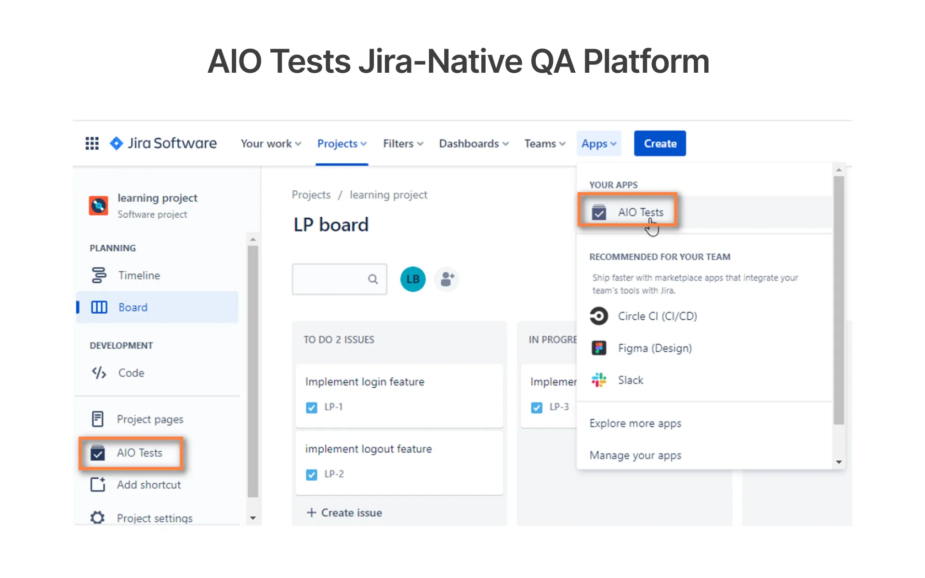This screenshot has height=578, width=925.
Task: Click the Jira Software logo
Action: (163, 144)
